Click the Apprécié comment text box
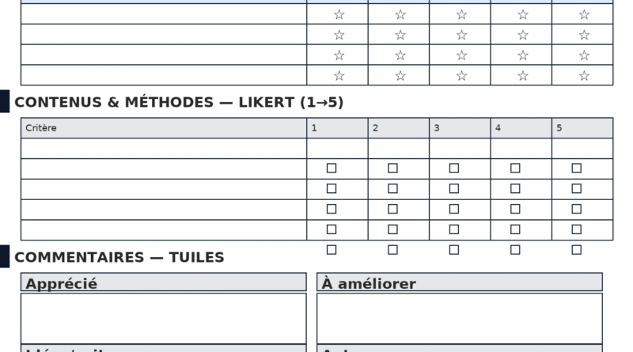633x352 pixels. (163, 318)
